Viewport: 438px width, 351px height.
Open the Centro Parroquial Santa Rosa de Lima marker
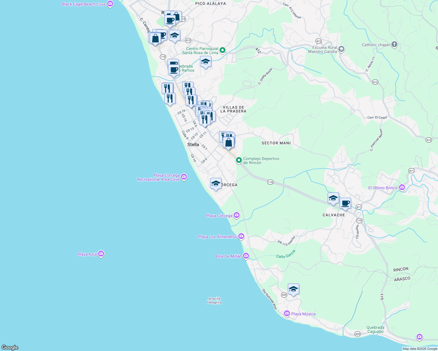click(x=222, y=50)
